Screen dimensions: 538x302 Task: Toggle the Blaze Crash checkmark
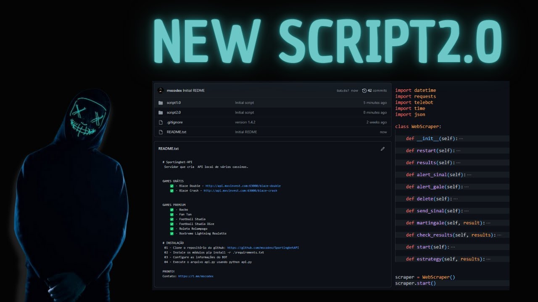(172, 190)
